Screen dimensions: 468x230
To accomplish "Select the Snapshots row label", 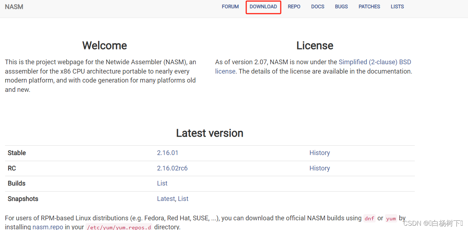I will pos(23,199).
